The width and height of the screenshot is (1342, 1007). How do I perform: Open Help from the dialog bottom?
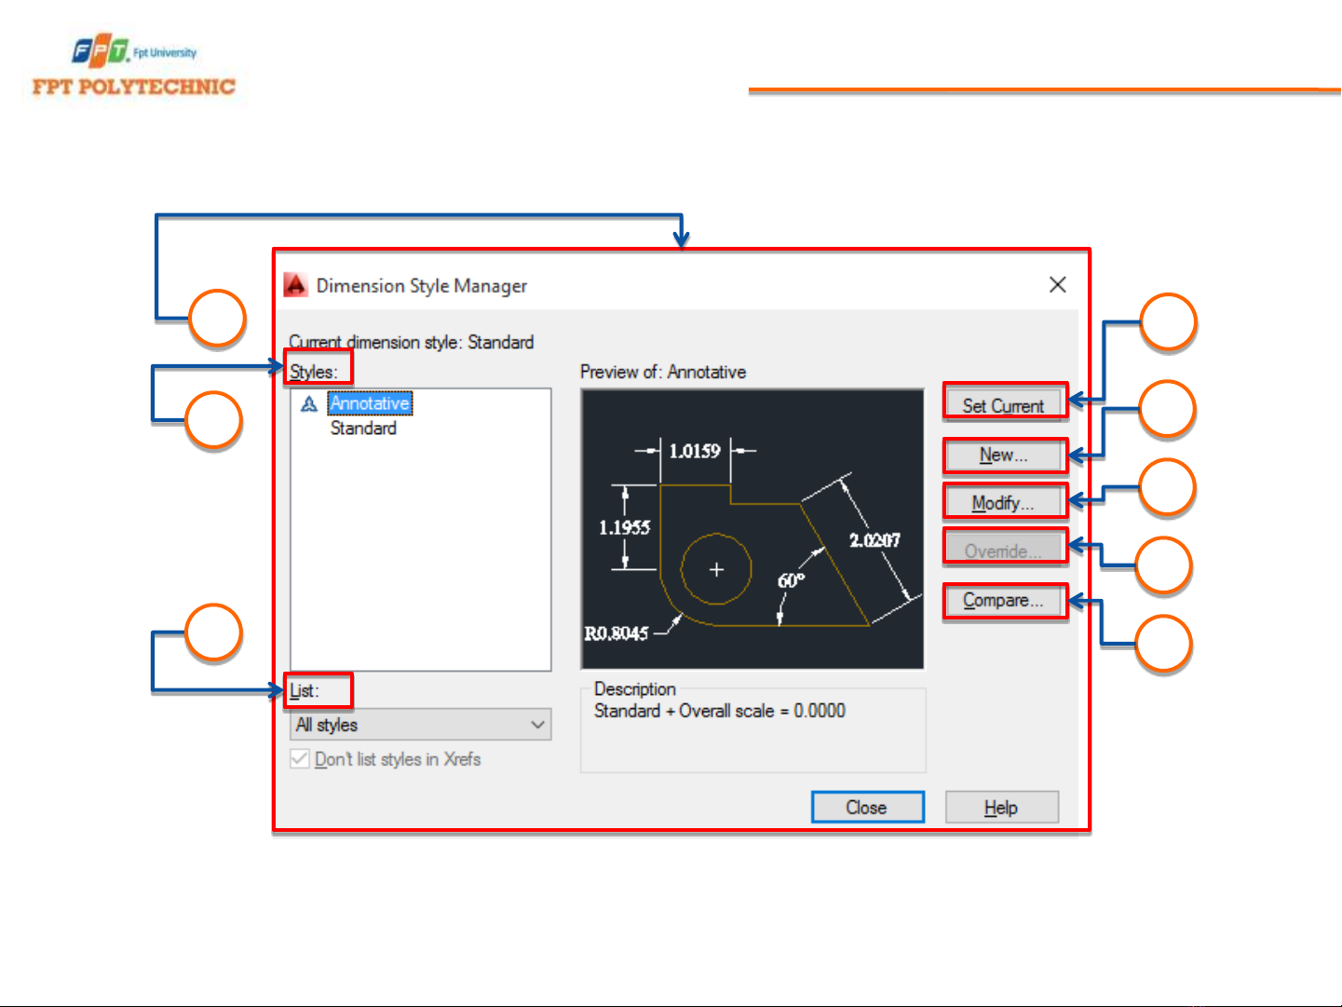coord(1001,808)
